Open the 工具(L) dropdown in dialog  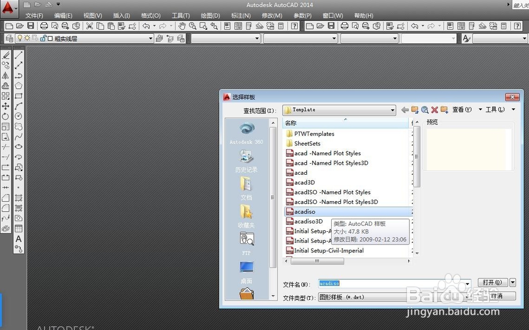point(500,110)
